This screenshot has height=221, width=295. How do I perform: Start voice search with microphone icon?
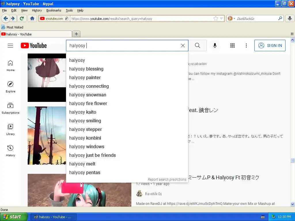pos(215,45)
